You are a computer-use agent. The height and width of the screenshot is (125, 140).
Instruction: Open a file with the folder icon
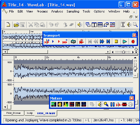pos(16,25)
